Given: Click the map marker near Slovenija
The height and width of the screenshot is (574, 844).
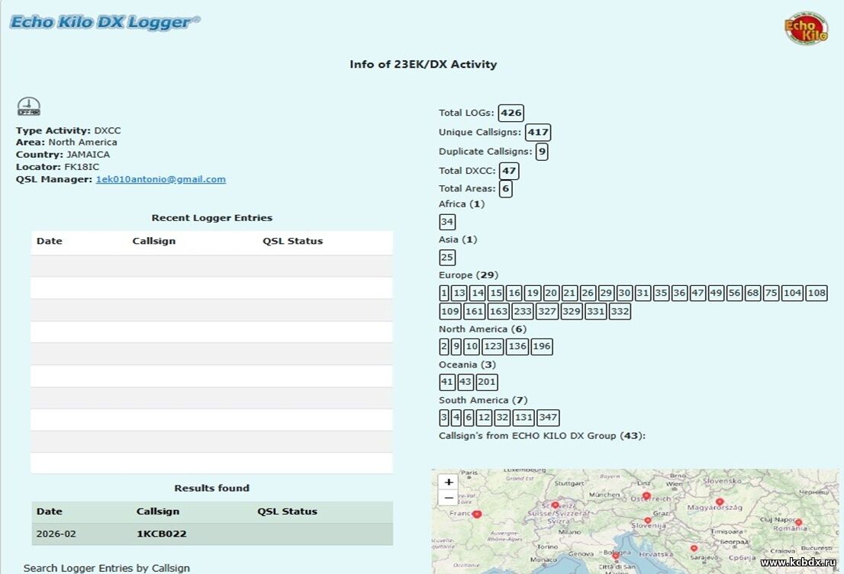Looking at the screenshot, I should pyautogui.click(x=647, y=521).
